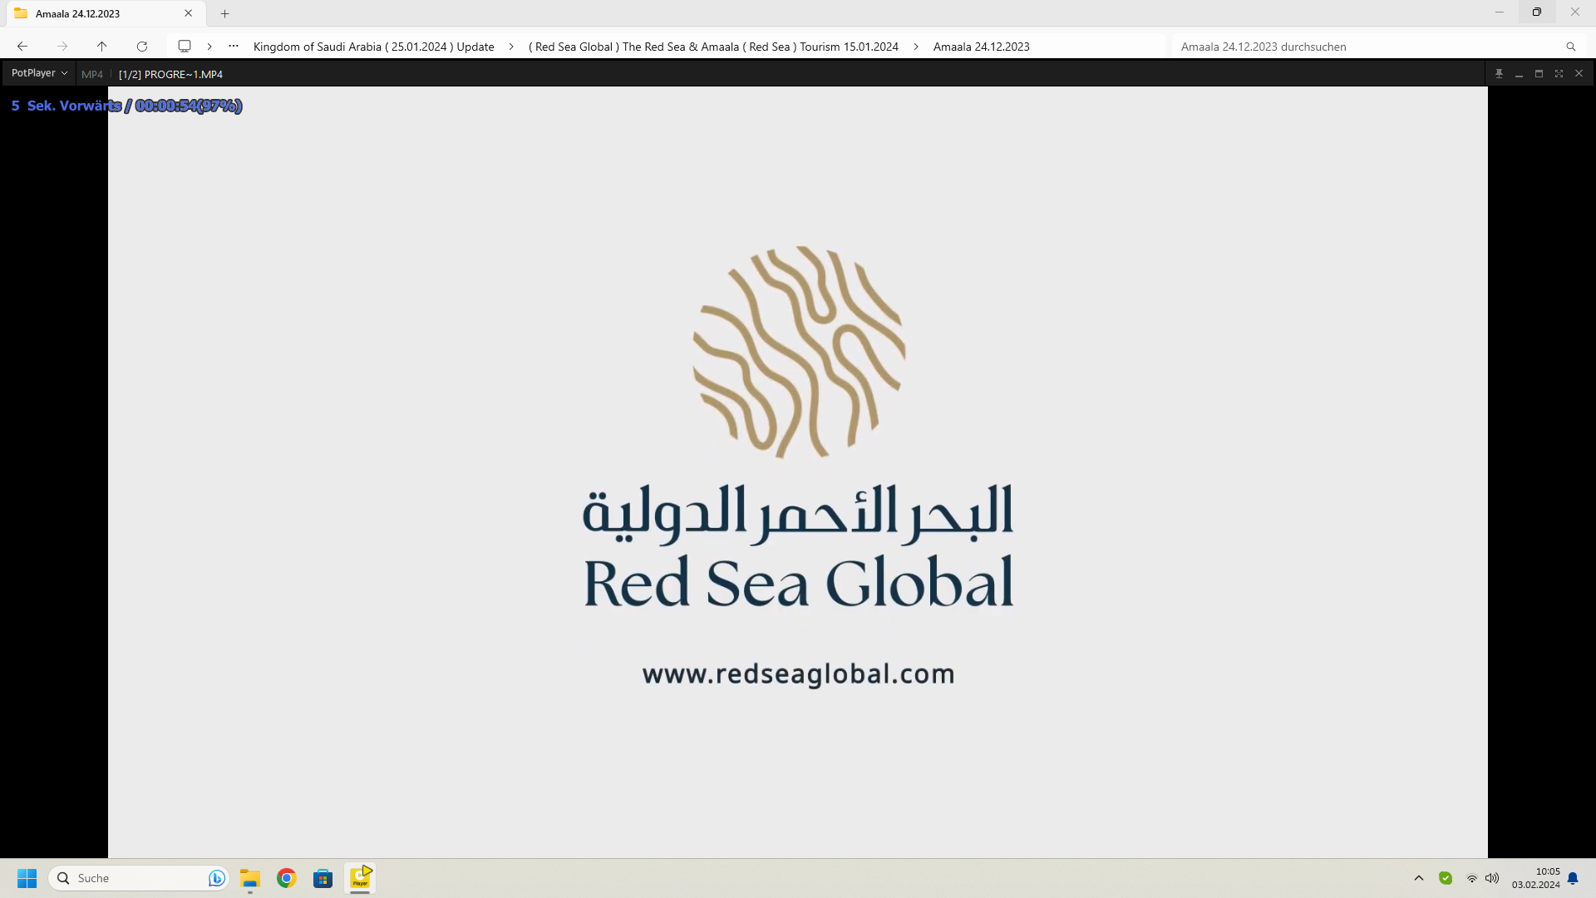Open the Windows Start menu
This screenshot has width=1596, height=898.
[27, 878]
